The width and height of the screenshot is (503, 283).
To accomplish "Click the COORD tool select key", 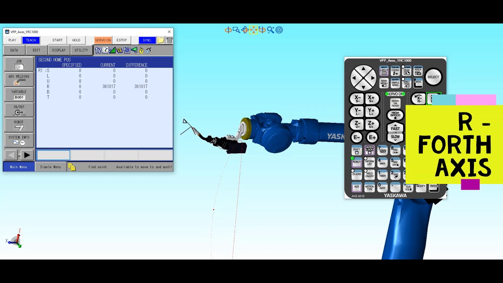I will coord(395,71).
